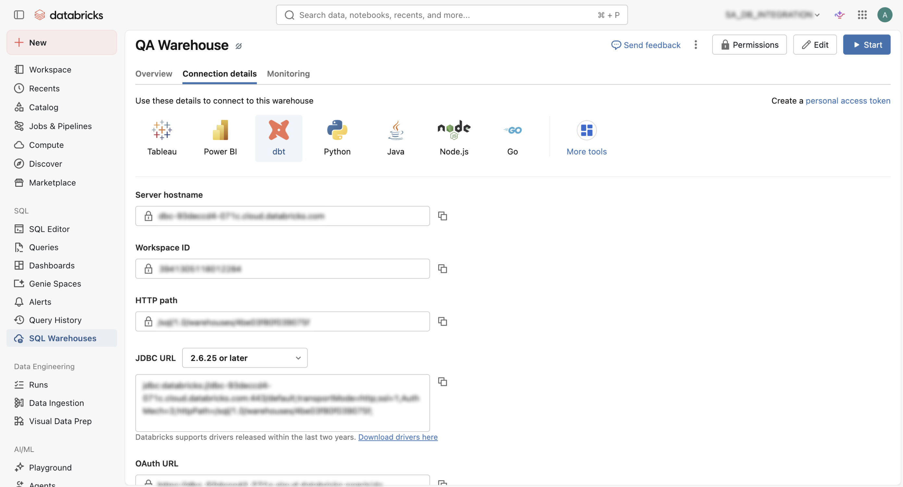Screen dimensions: 903x487
Task: Open the apps grid menu
Action: click(862, 15)
